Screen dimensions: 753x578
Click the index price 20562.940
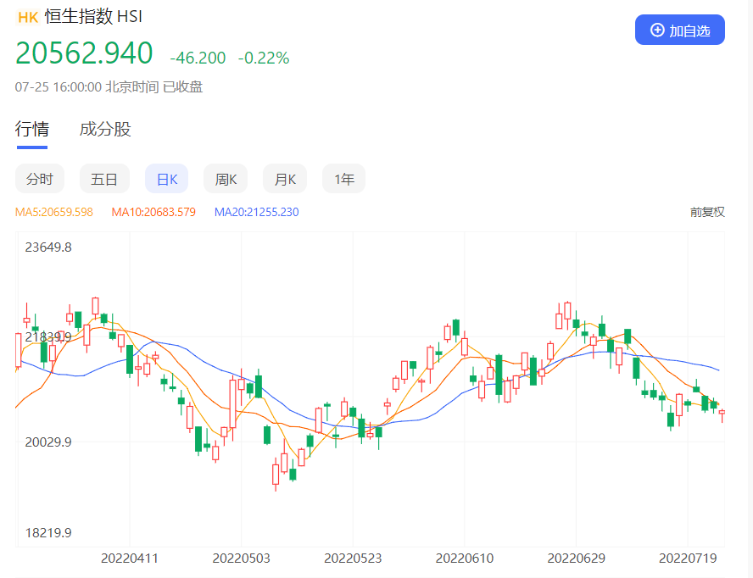(84, 53)
